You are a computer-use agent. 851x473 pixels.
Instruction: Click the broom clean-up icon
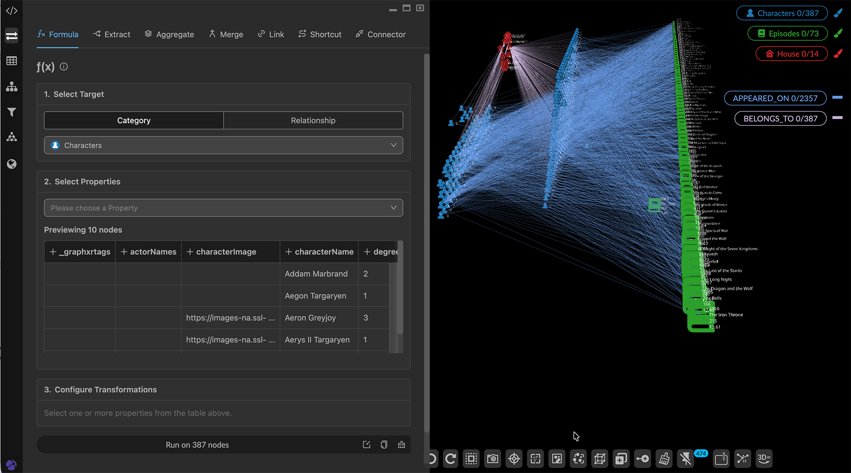[x=664, y=459]
